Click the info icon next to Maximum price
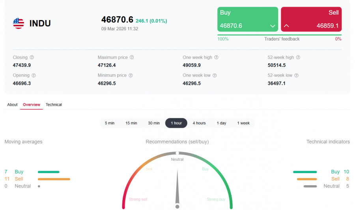 (132, 57)
